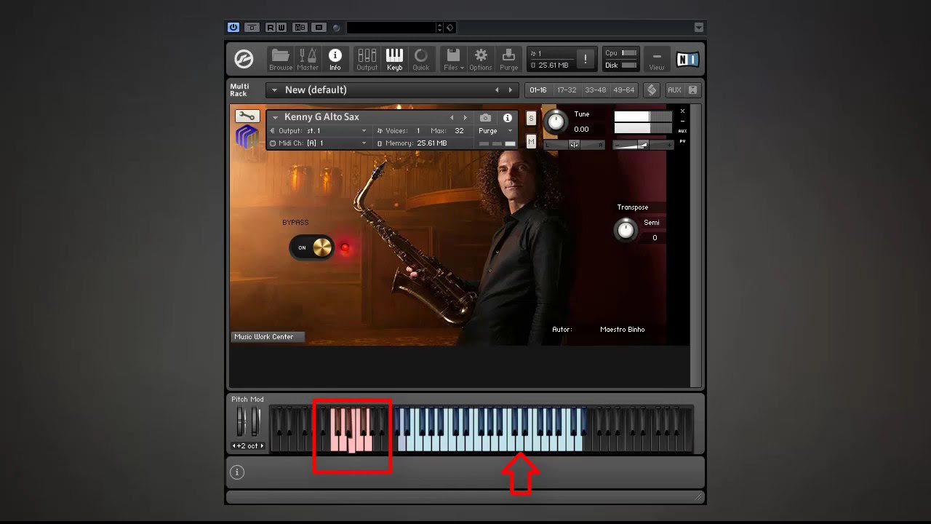Open the Midi Ch channel dropdown
The width and height of the screenshot is (931, 524).
(x=319, y=143)
